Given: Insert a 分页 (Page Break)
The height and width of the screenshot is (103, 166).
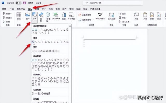Looking at the screenshot, I should 6,22.
